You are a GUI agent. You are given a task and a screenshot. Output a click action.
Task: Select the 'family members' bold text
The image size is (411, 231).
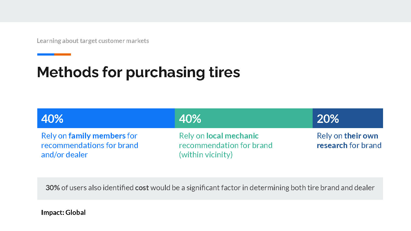coord(97,136)
